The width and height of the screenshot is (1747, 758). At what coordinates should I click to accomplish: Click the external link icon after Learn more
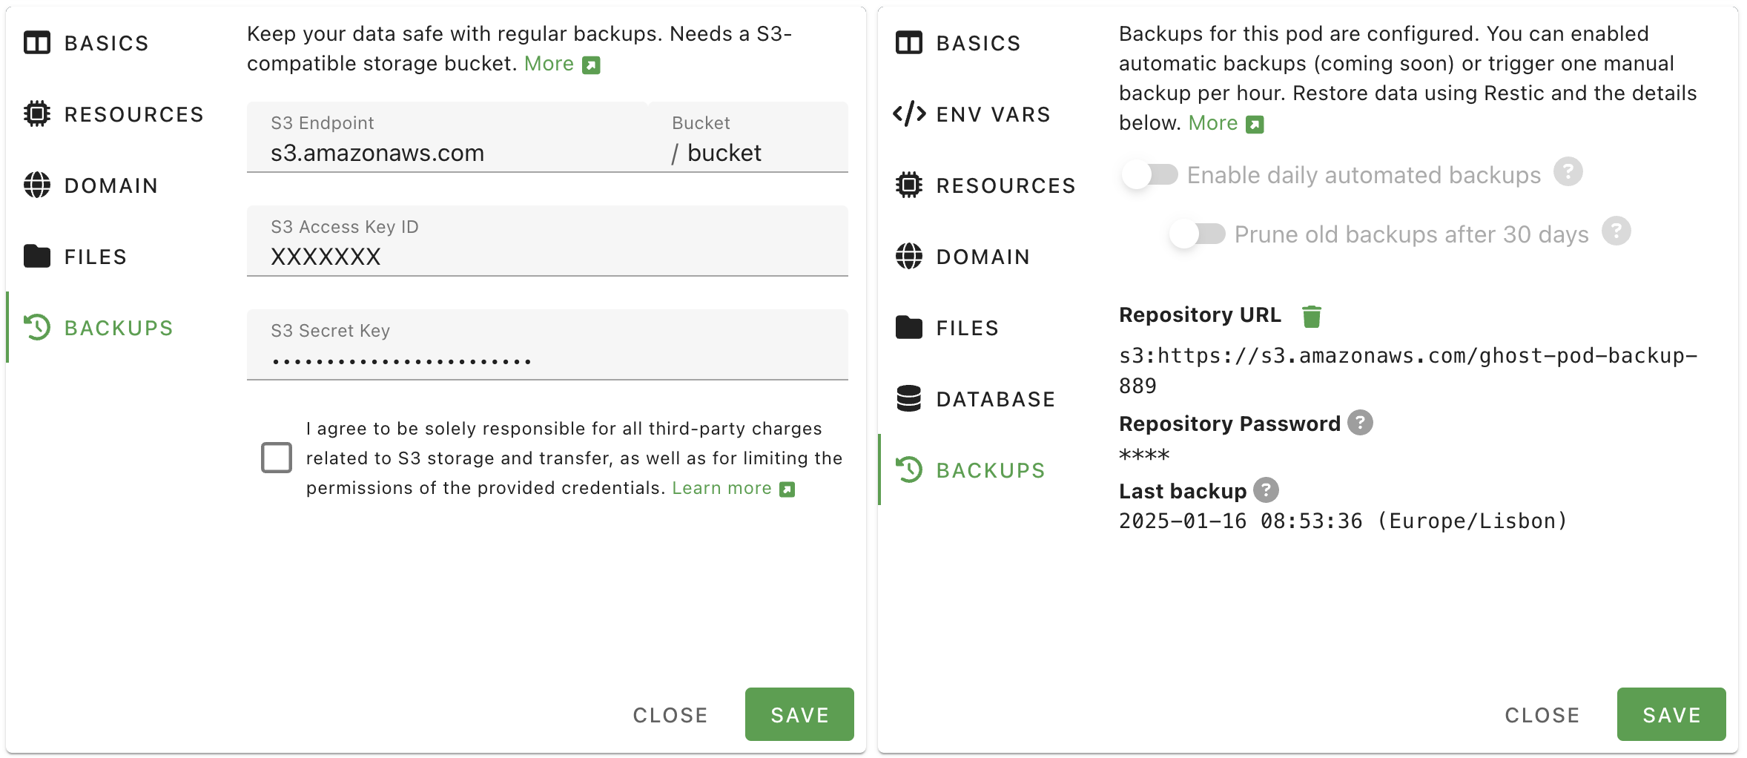click(787, 490)
